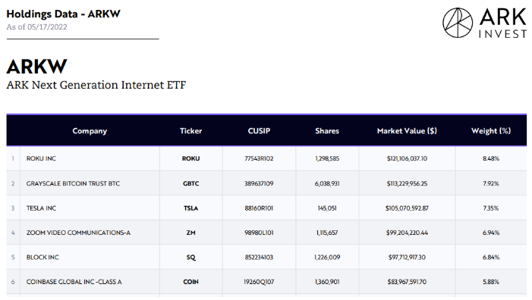532x300 pixels.
Task: Click the ZM ticker cell
Action: point(190,233)
